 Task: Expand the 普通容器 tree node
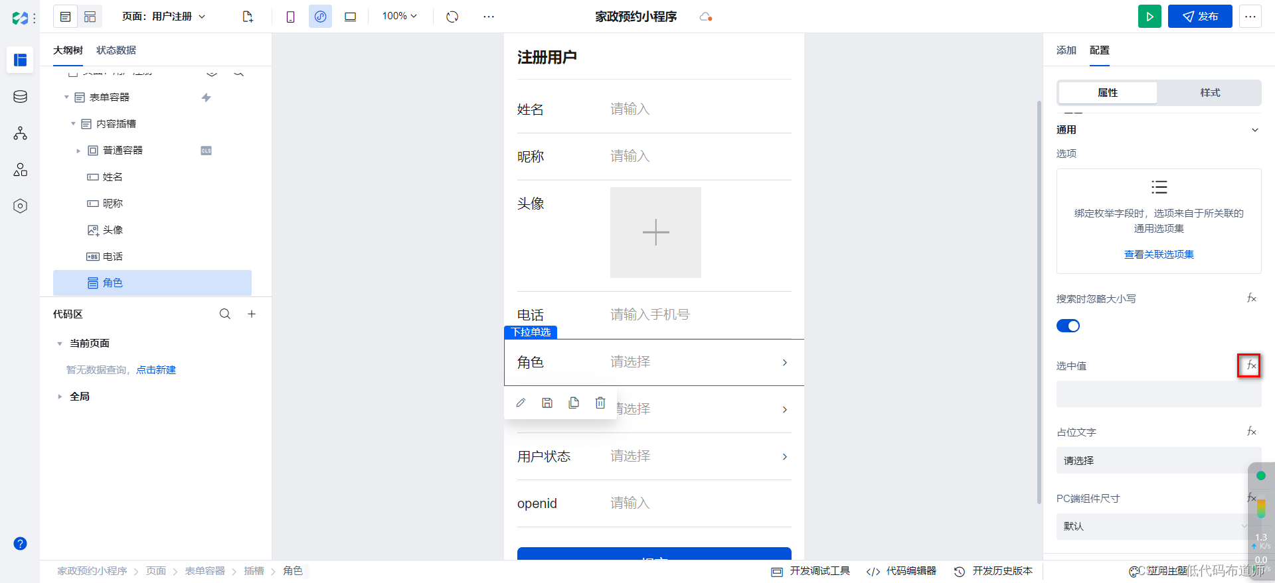[78, 151]
